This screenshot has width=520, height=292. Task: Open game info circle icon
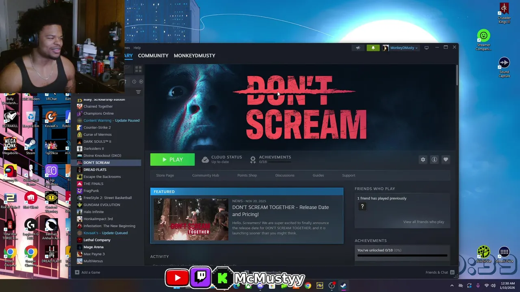tap(434, 159)
